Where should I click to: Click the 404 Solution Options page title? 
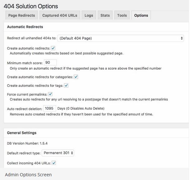31,6
